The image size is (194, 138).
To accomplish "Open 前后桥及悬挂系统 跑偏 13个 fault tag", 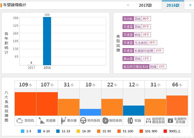I will (x=144, y=67).
